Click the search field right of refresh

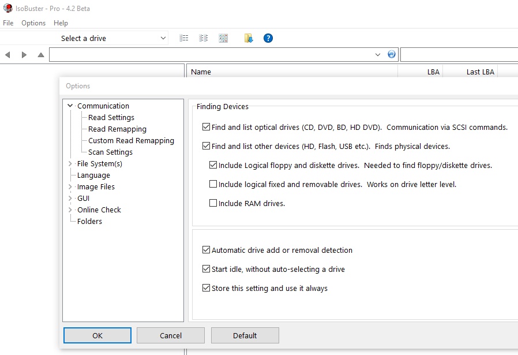click(459, 54)
